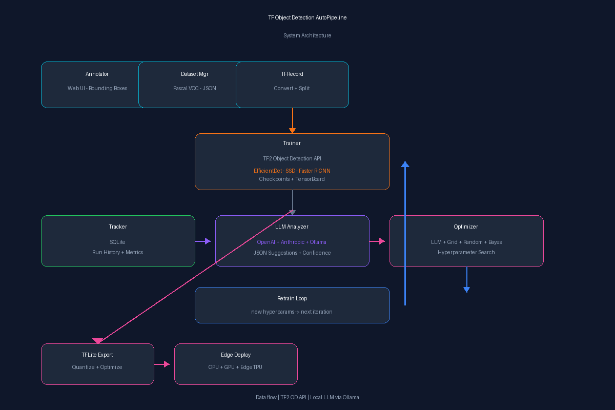Click the footer 'Data flow | TF2 OD API' caption

[x=307, y=398]
